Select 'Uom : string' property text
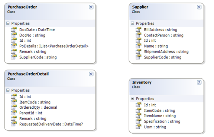This screenshot has width=214, height=137. (155, 127)
